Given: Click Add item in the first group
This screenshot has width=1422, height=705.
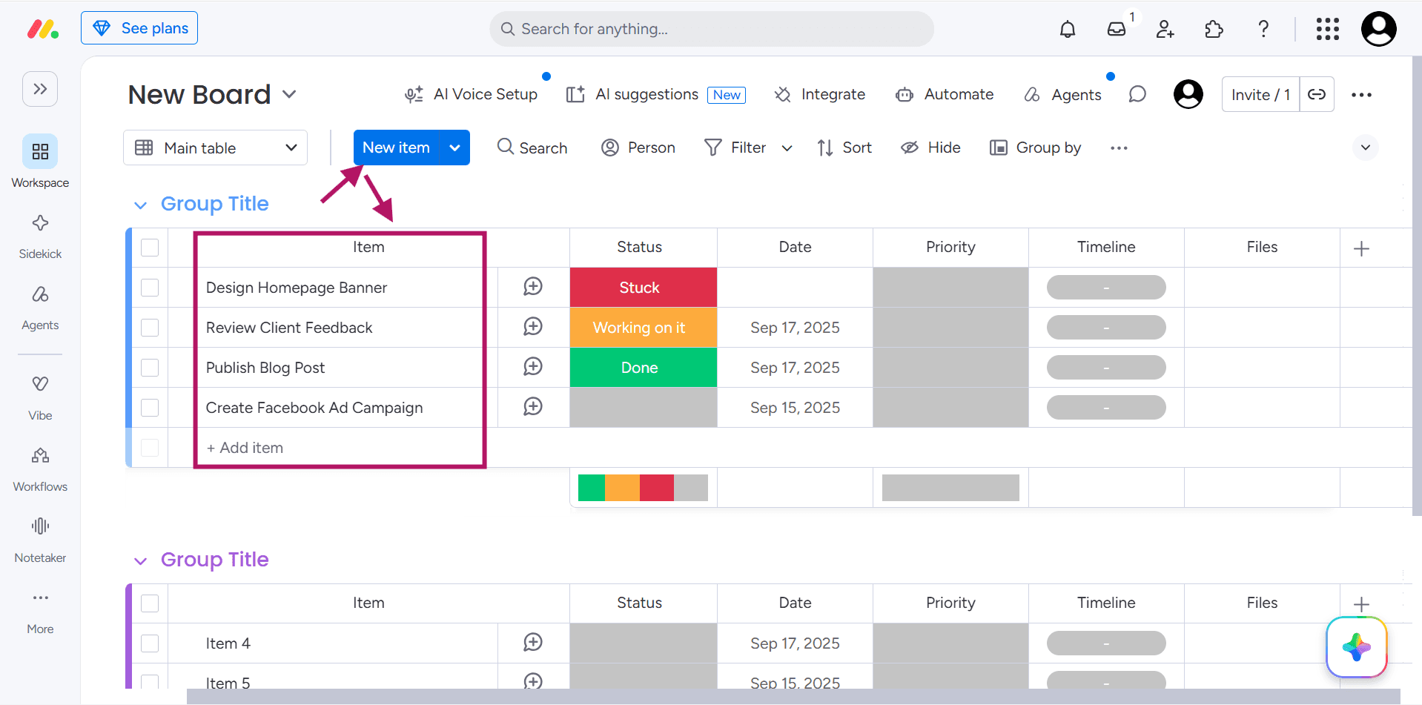Looking at the screenshot, I should click(x=245, y=448).
